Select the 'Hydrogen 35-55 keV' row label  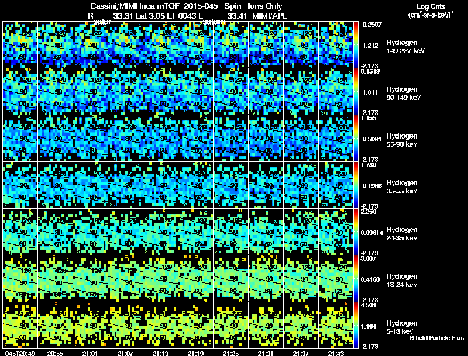401,187
